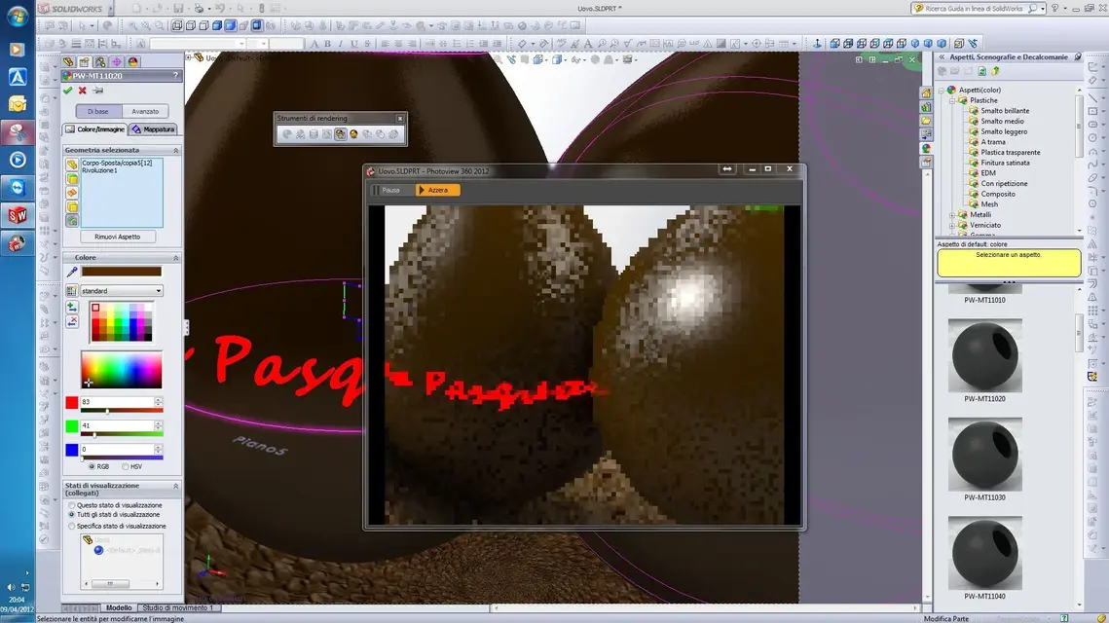This screenshot has height=623, width=1109.
Task: Pick color with the eyedropper tool
Action: [x=71, y=272]
